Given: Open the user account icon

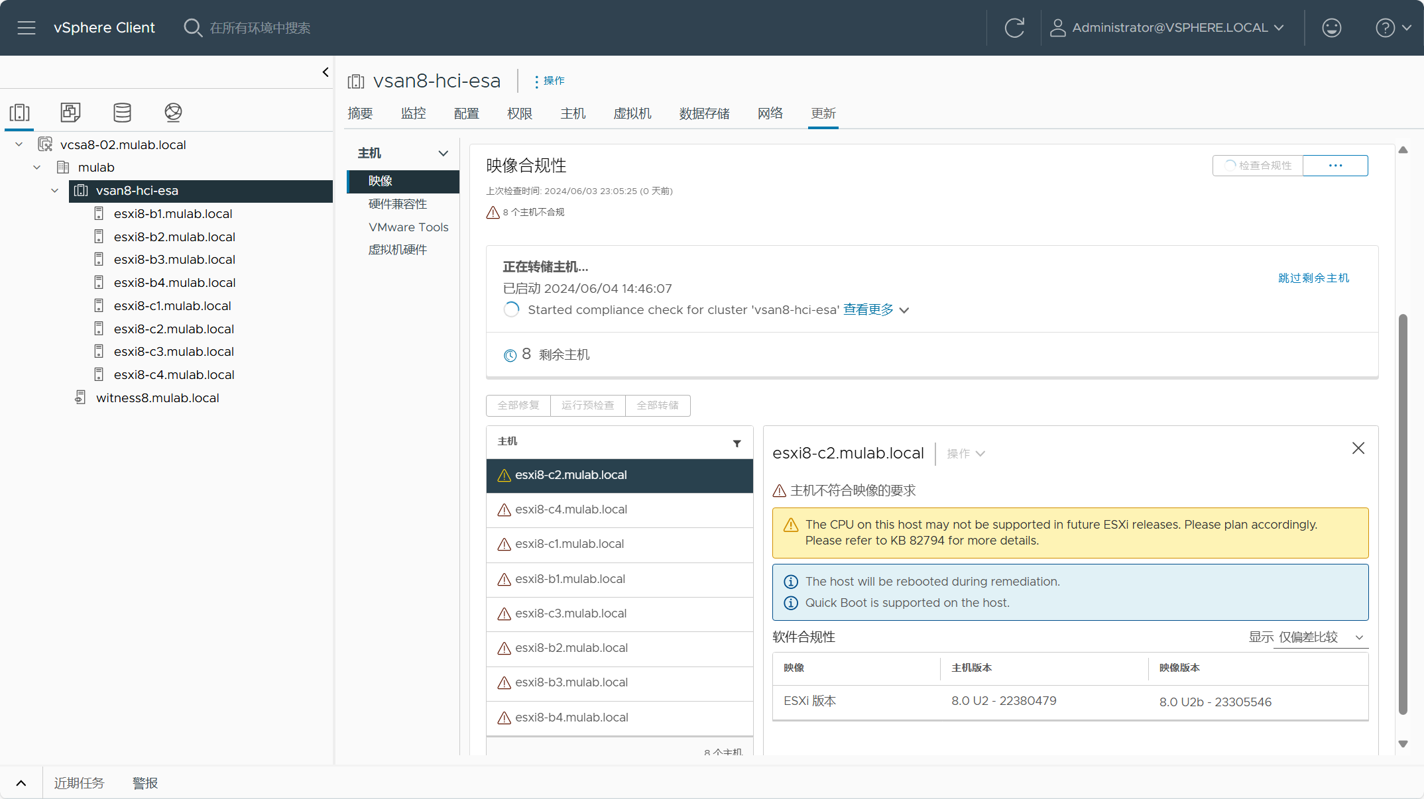Looking at the screenshot, I should pos(1057,28).
